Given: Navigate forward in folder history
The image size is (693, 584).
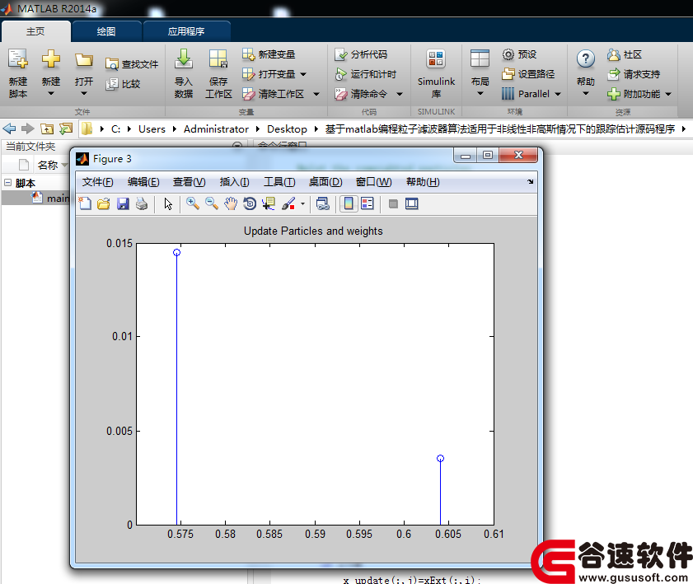Looking at the screenshot, I should (28, 128).
